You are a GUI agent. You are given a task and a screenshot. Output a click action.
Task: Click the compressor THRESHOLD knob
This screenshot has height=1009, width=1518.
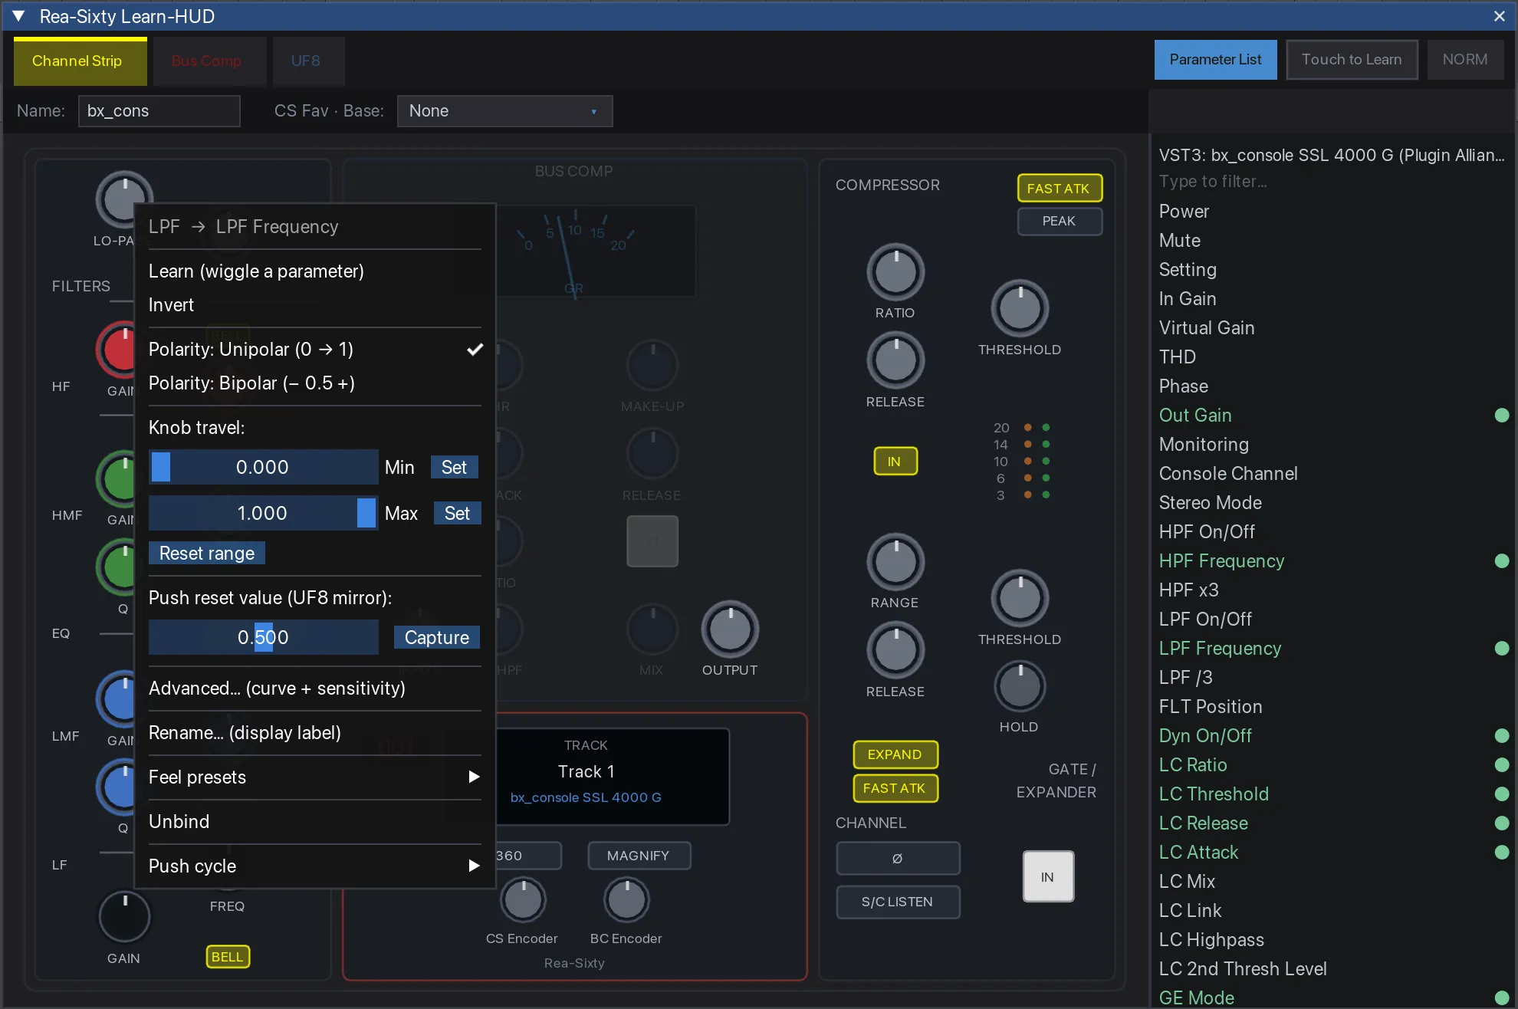tap(1020, 309)
